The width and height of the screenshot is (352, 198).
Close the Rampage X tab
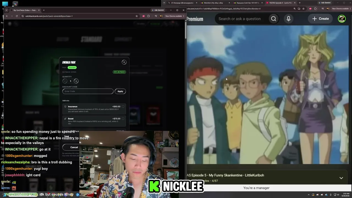point(196,3)
